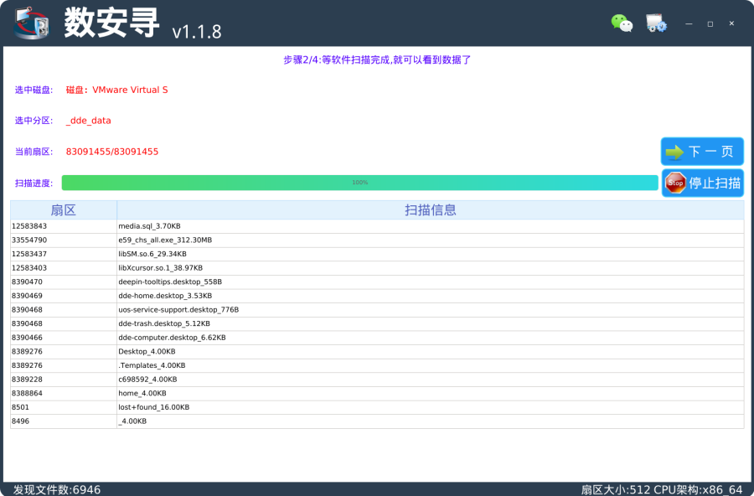754x496 pixels.
Task: Select the lost+found_16.00KB row
Action: 154,407
